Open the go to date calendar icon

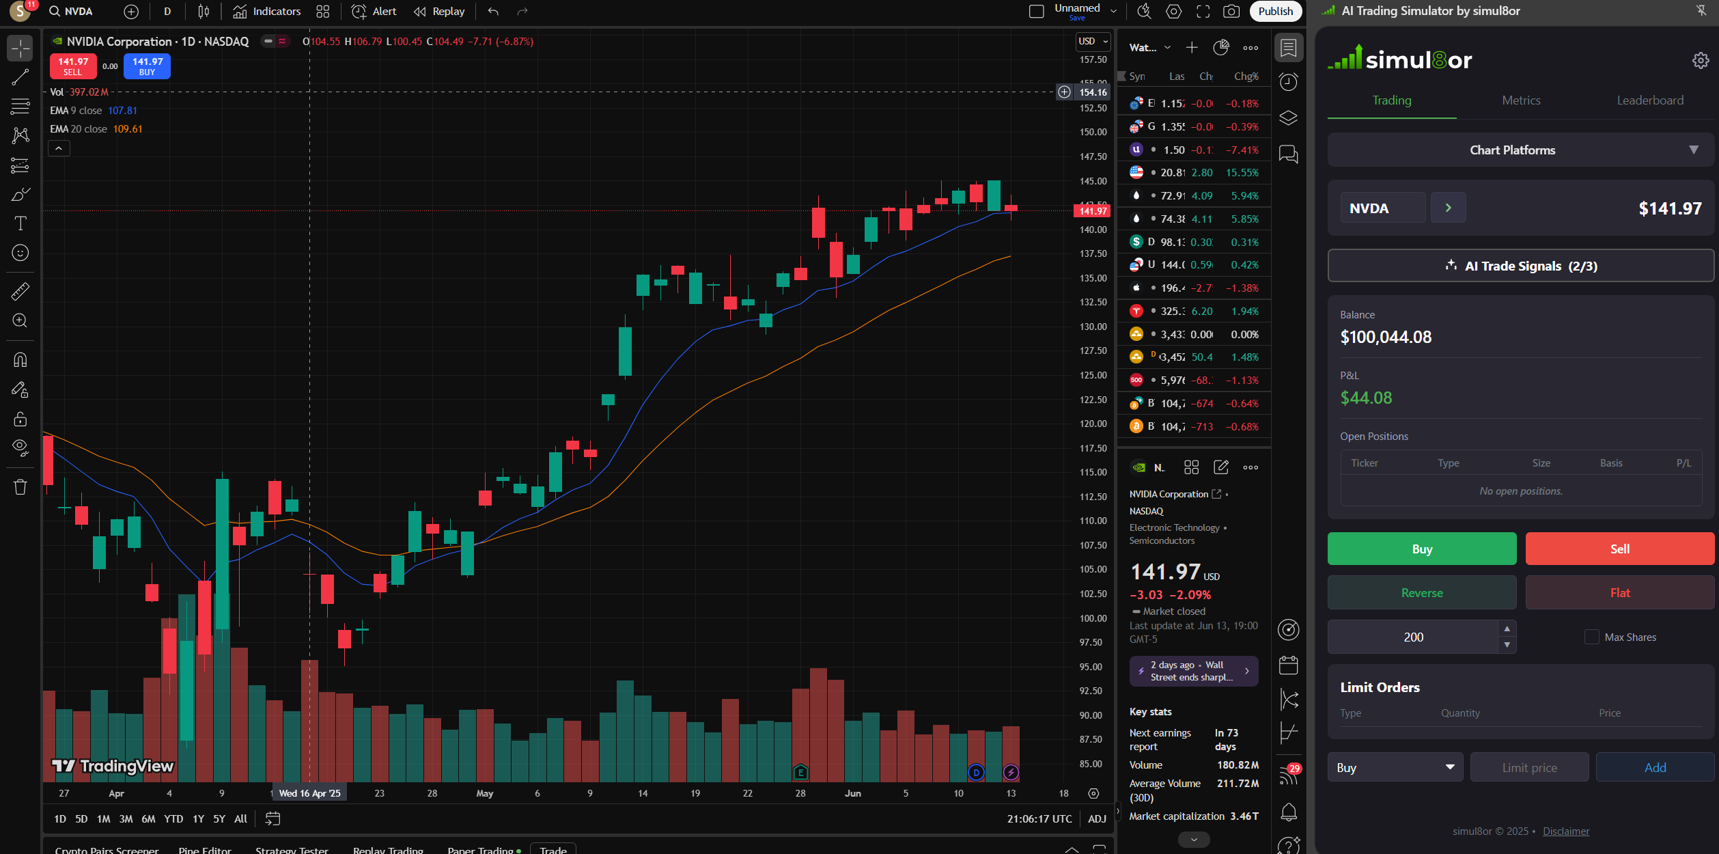tap(272, 818)
